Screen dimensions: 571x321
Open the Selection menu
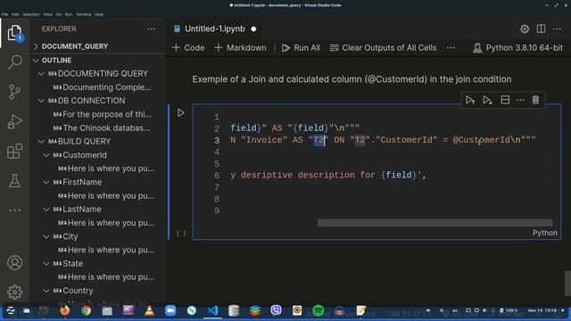(x=31, y=14)
